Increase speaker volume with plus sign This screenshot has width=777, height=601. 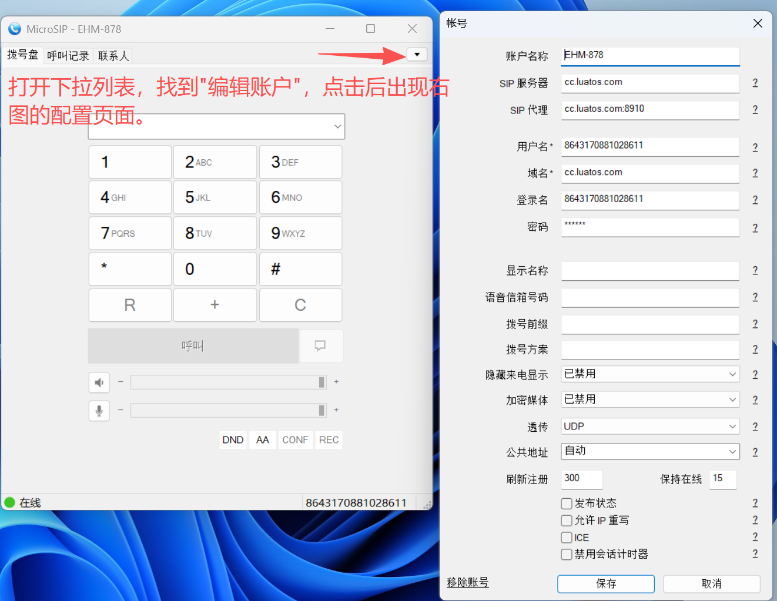click(336, 382)
